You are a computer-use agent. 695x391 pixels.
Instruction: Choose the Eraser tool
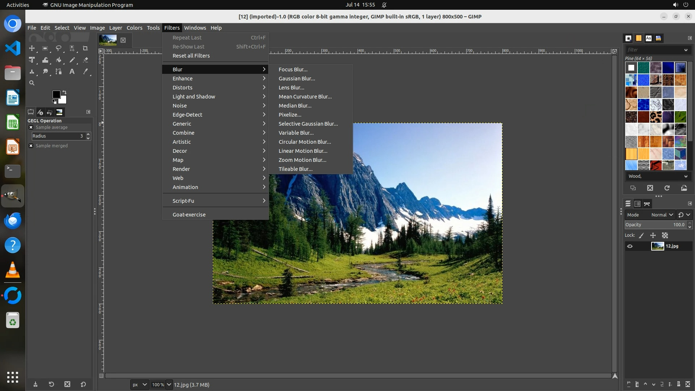point(85,60)
